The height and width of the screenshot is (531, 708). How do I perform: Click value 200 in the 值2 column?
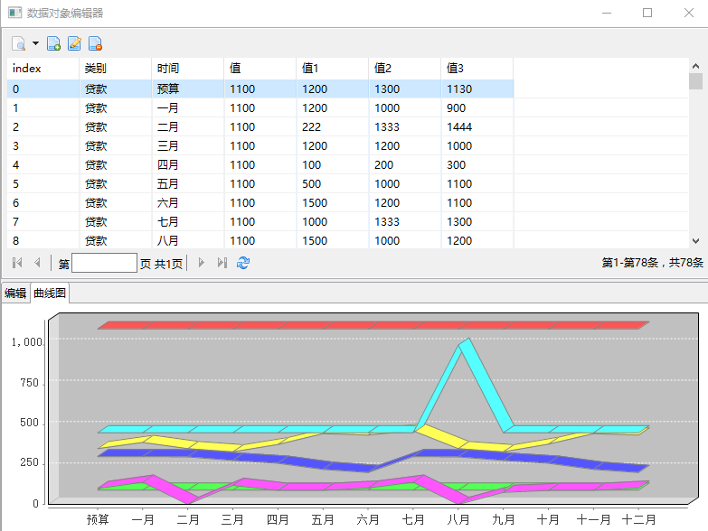tap(383, 165)
